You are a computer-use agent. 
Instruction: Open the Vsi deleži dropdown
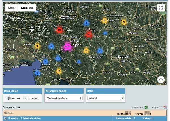(105, 98)
